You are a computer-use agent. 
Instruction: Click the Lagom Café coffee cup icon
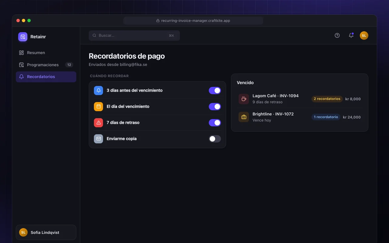coord(244,99)
